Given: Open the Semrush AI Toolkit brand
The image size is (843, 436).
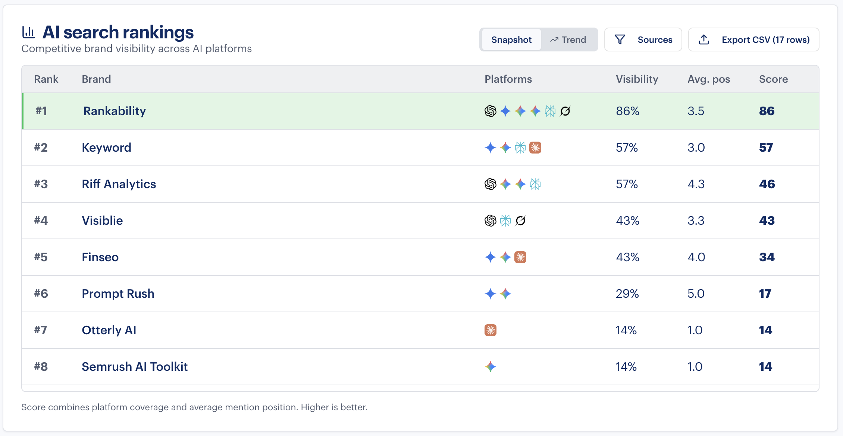Looking at the screenshot, I should pyautogui.click(x=135, y=367).
